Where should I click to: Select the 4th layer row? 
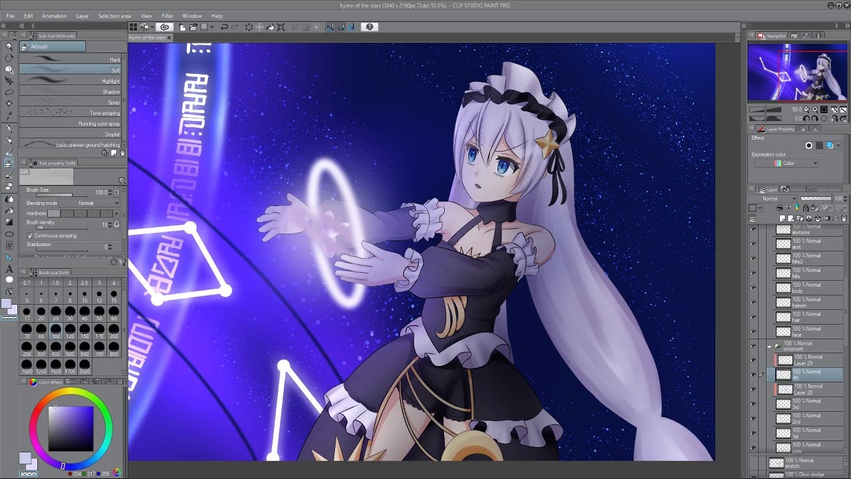804,375
